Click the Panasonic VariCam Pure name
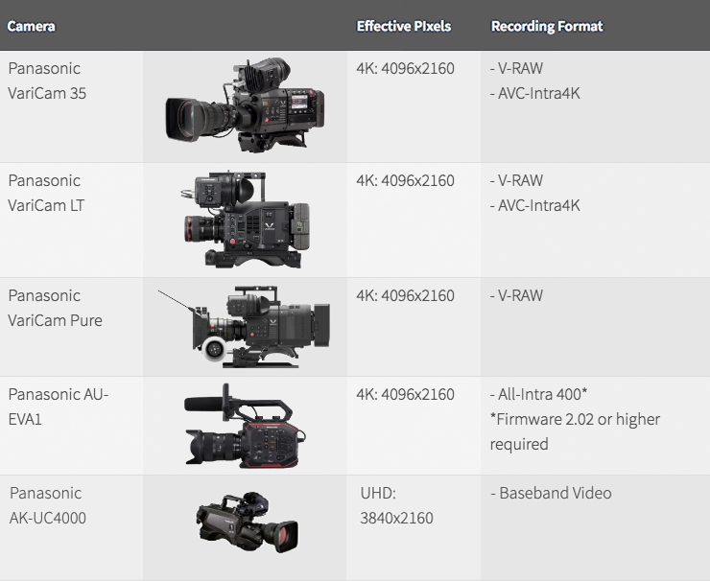Image resolution: width=710 pixels, height=581 pixels. click(55, 308)
